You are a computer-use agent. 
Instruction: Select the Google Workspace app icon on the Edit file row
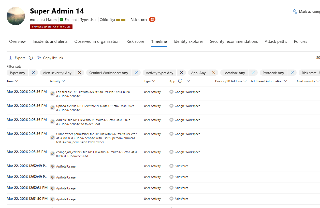pyautogui.click(x=171, y=92)
